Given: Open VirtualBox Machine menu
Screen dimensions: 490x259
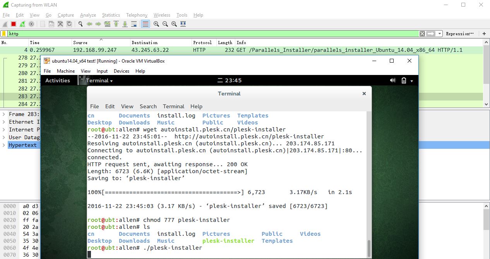Looking at the screenshot, I should 66,71.
